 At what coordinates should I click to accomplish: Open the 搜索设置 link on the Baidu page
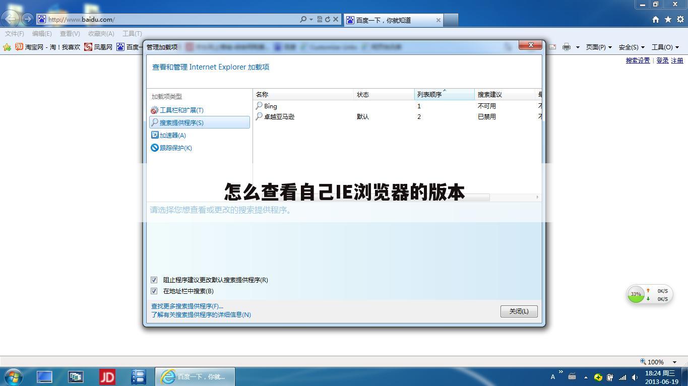(638, 60)
